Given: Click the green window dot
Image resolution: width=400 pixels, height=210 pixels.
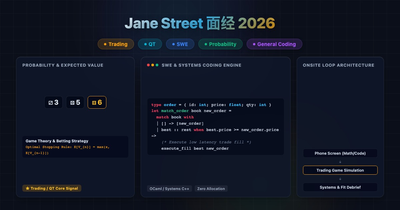Looking at the screenshot, I should pyautogui.click(x=157, y=65).
